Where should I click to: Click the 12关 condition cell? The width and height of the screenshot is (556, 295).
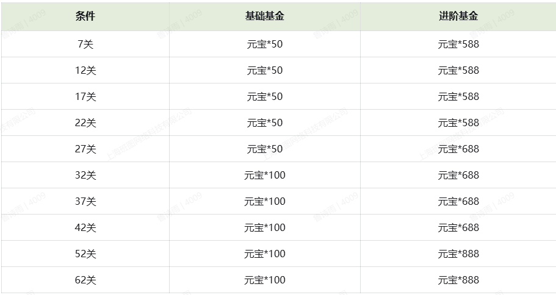coord(85,71)
